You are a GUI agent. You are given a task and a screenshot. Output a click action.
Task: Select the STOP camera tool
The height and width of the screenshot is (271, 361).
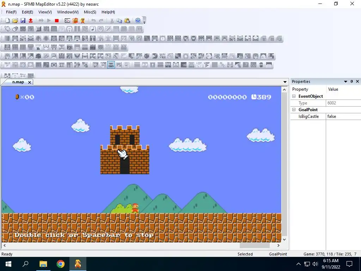click(38, 47)
